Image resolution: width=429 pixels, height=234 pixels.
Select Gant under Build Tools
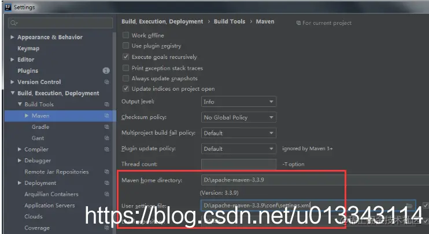(x=38, y=138)
